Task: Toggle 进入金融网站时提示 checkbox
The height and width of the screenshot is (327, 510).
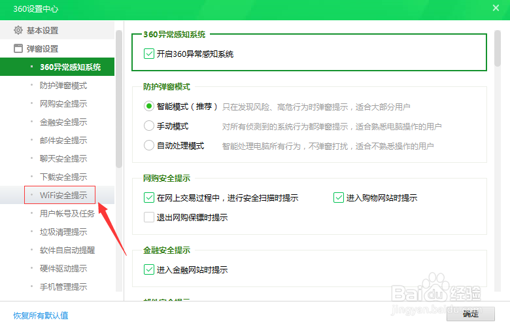Action: (x=149, y=269)
